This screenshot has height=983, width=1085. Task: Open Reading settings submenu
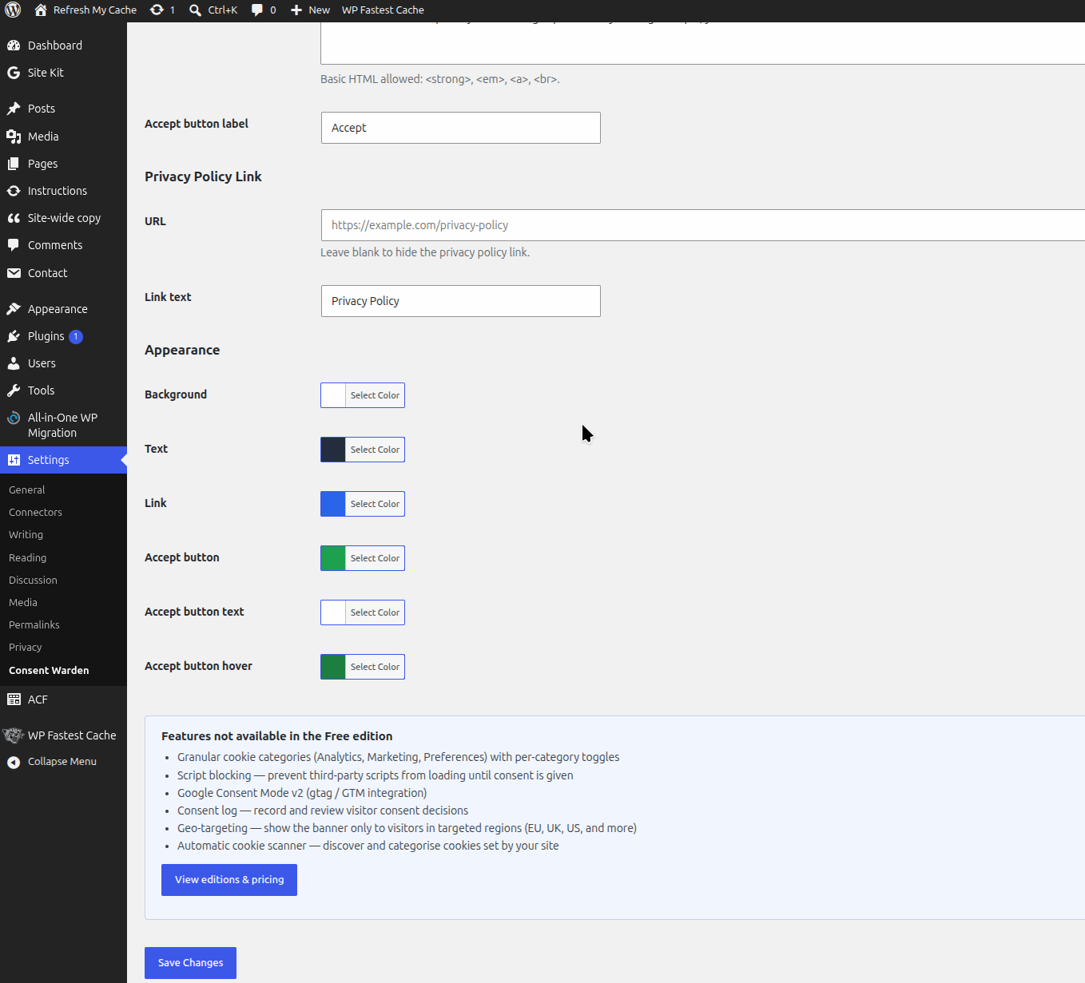[x=28, y=557]
